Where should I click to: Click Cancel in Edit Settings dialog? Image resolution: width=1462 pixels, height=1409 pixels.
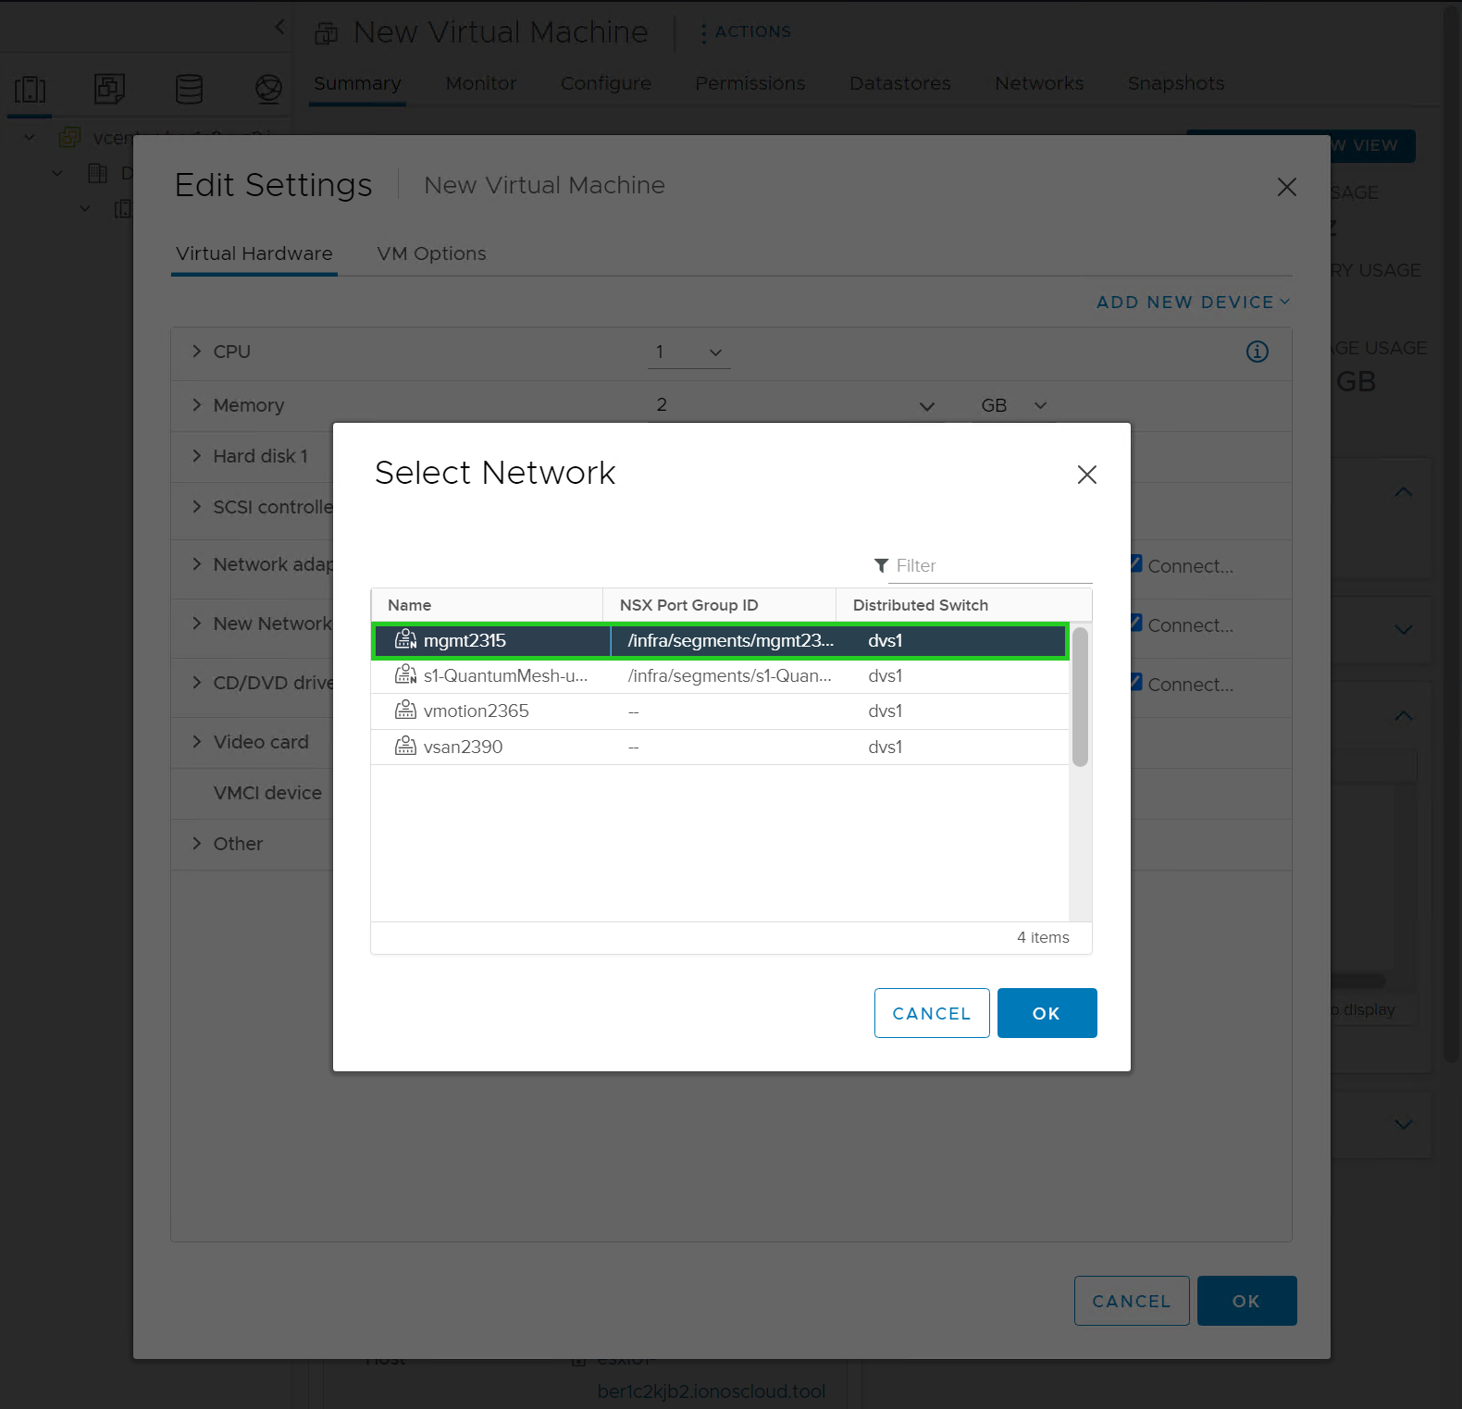tap(1132, 1301)
